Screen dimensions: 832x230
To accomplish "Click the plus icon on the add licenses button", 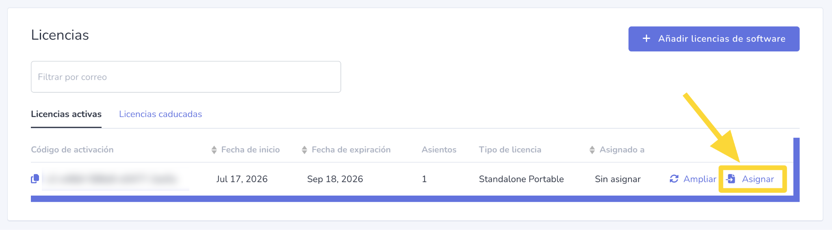I will coord(646,38).
